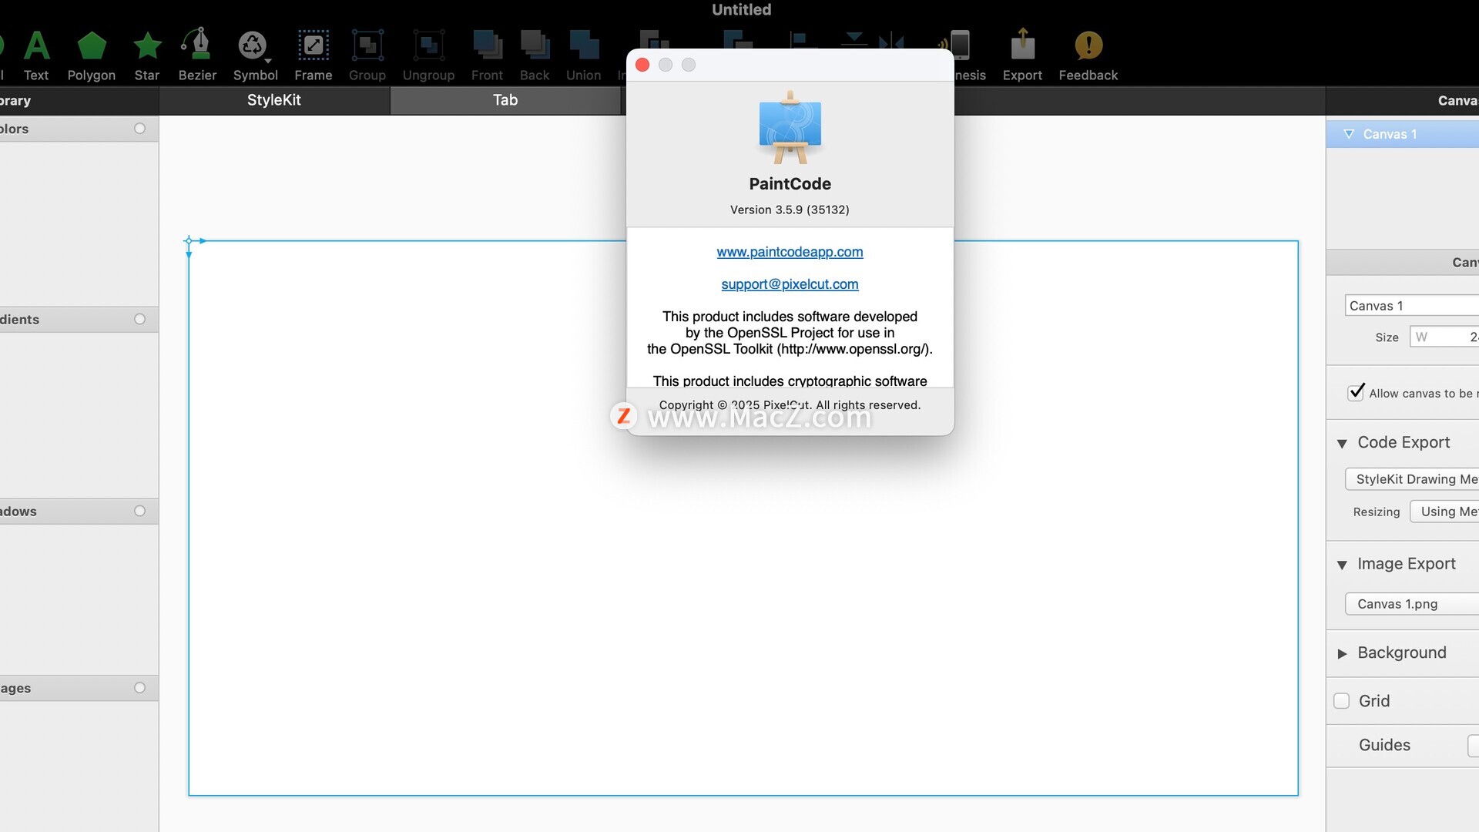Switch to the tab labeled Tab
This screenshot has height=832, width=1479.
pos(505,100)
